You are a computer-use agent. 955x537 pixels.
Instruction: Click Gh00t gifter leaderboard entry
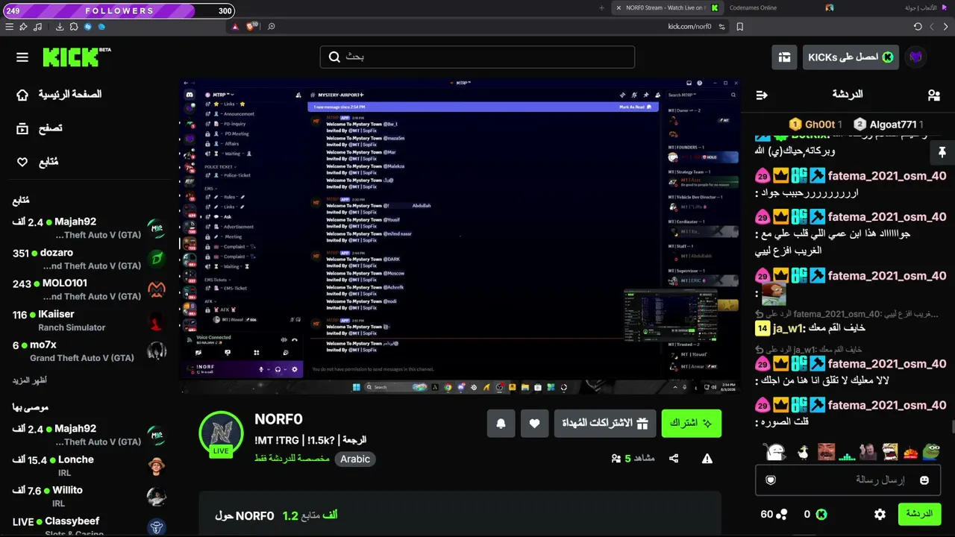coord(815,125)
